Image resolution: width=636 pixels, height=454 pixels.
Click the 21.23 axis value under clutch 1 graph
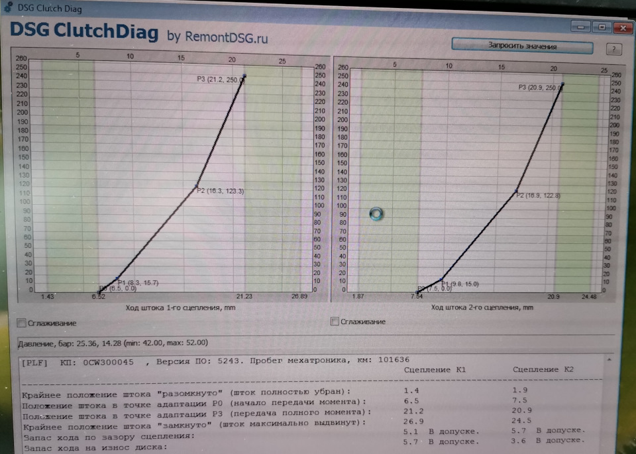tap(244, 296)
